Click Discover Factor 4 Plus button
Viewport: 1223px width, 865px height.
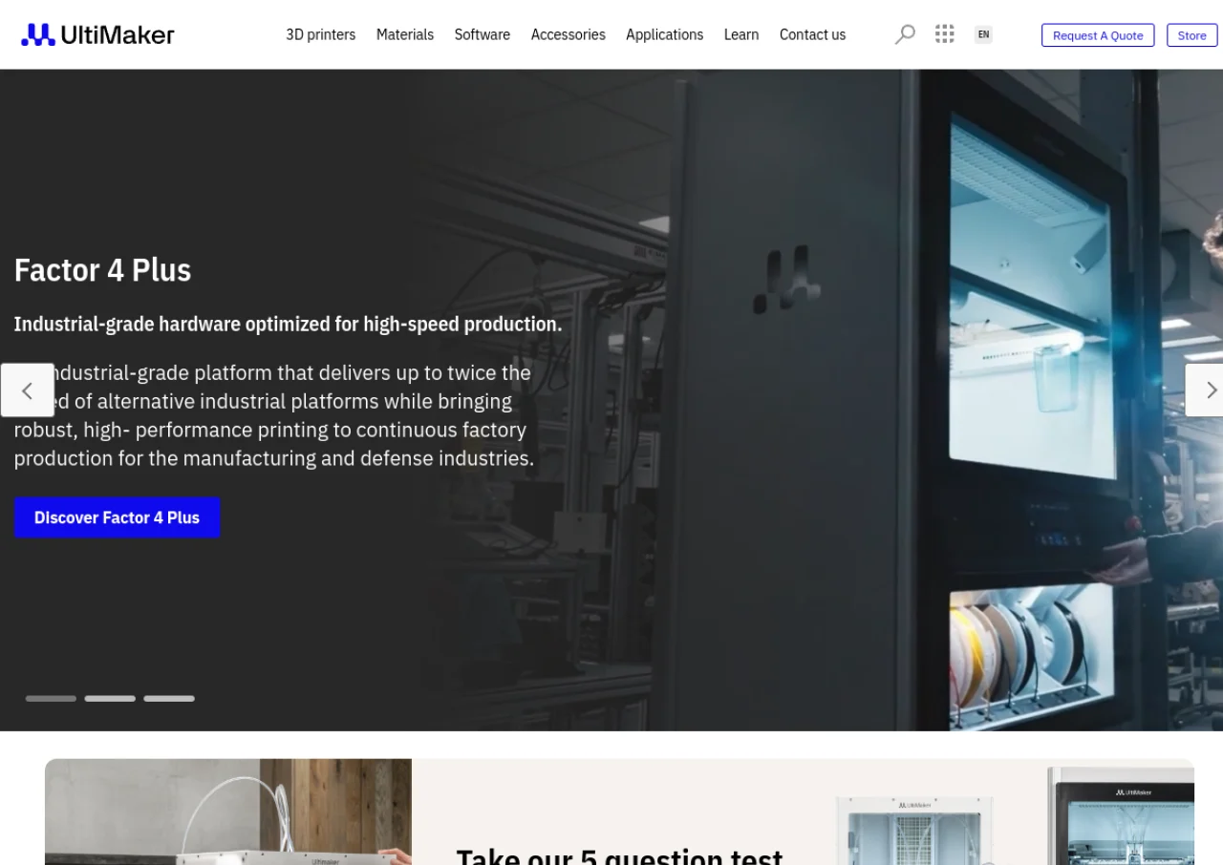click(117, 517)
